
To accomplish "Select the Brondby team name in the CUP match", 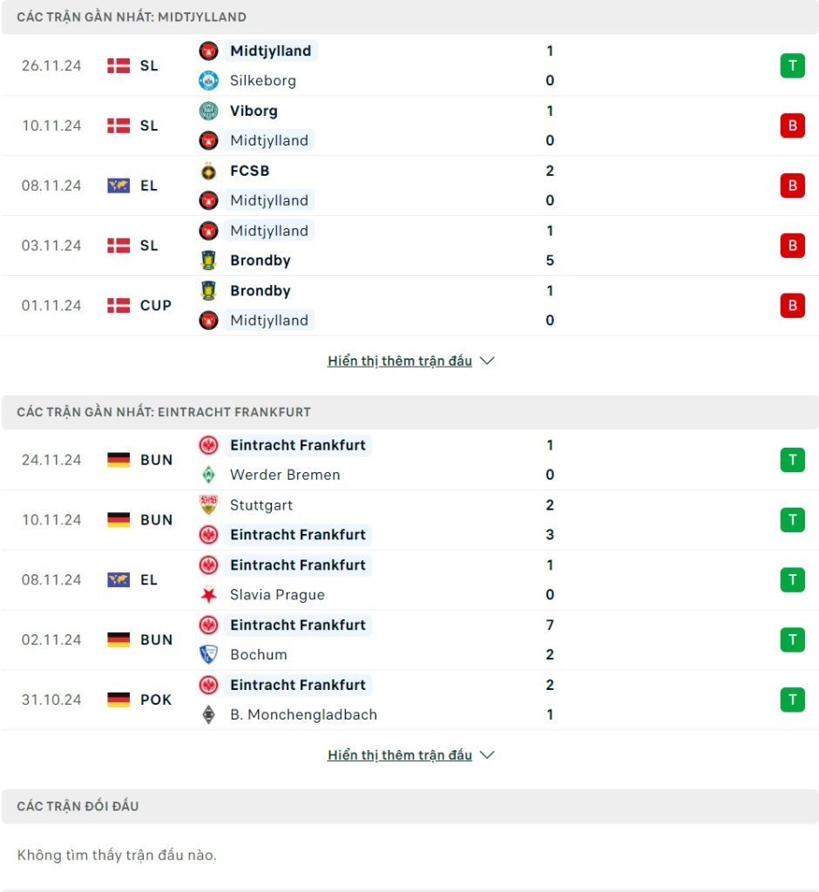I will click(260, 291).
